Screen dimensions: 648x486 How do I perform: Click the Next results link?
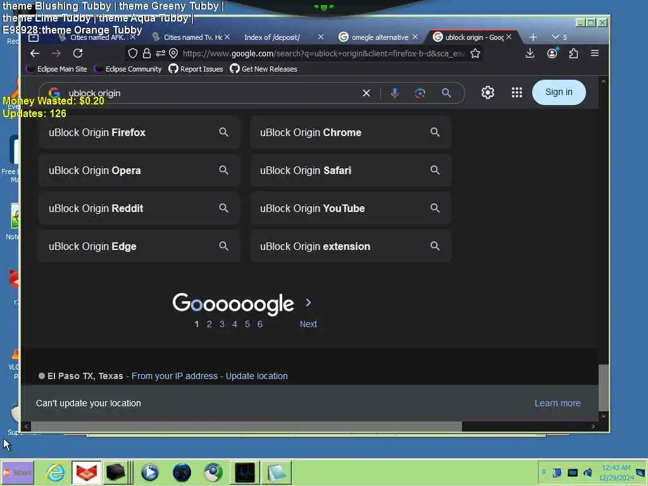(x=308, y=325)
